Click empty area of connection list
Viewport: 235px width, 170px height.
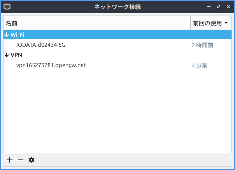click(x=117, y=113)
